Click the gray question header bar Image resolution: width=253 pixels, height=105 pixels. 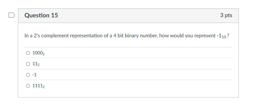pos(128,16)
